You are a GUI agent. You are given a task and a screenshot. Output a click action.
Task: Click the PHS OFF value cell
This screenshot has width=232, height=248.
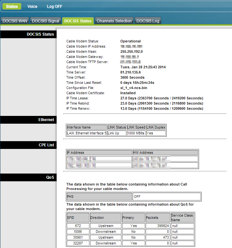click(167, 197)
